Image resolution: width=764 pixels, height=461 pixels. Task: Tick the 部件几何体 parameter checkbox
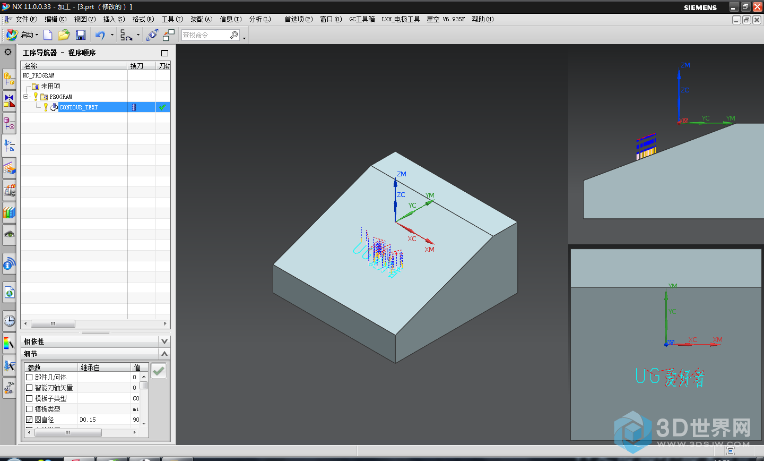click(x=29, y=377)
